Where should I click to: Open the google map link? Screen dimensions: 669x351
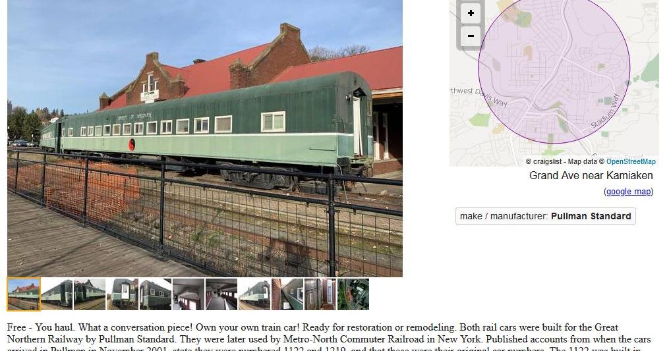[629, 192]
